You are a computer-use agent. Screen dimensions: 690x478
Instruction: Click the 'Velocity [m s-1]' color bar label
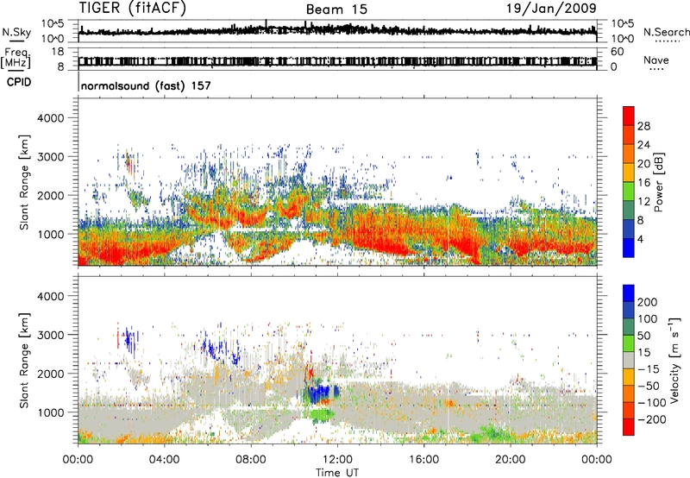tap(674, 359)
